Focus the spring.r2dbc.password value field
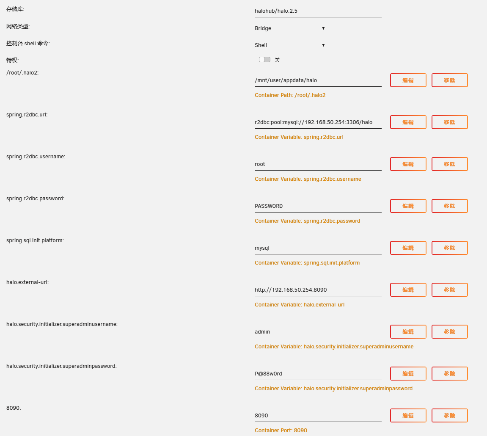 pos(318,206)
